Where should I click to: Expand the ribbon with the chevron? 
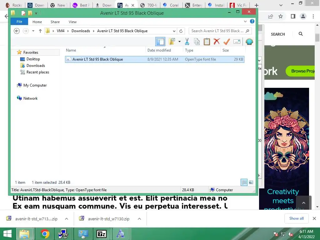[x=245, y=22]
